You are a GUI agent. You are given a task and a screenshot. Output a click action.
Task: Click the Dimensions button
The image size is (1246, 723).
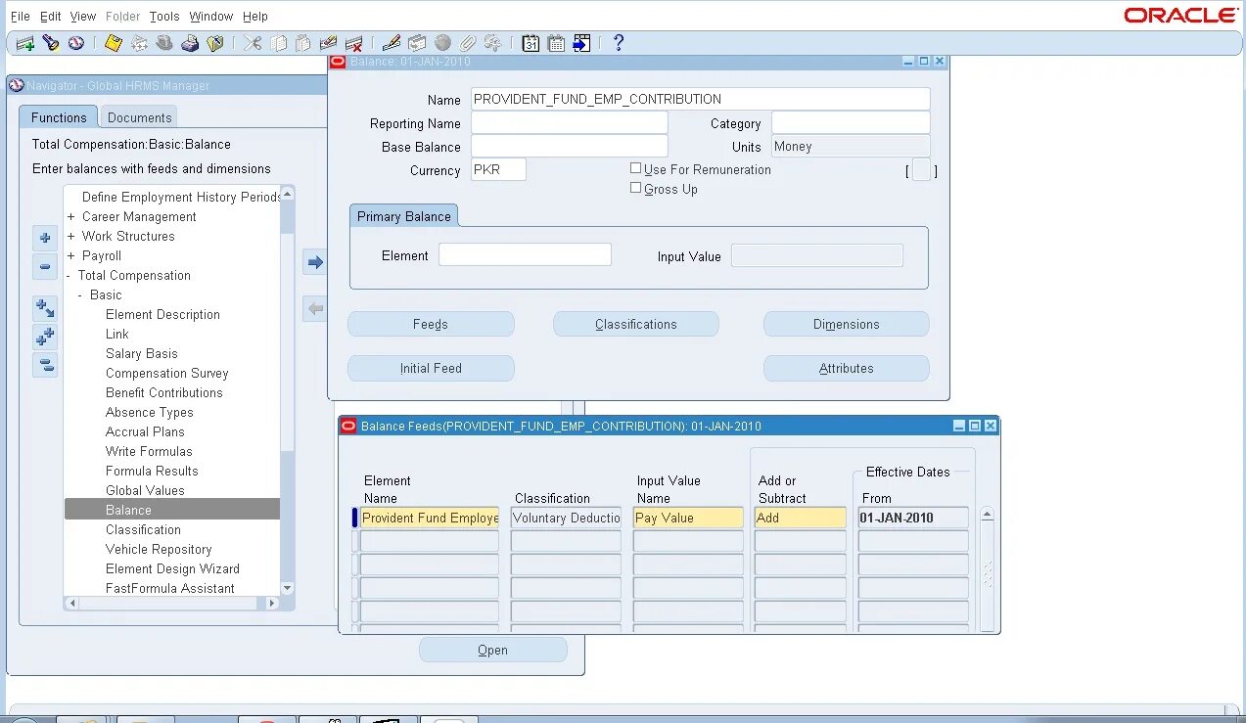(x=847, y=324)
